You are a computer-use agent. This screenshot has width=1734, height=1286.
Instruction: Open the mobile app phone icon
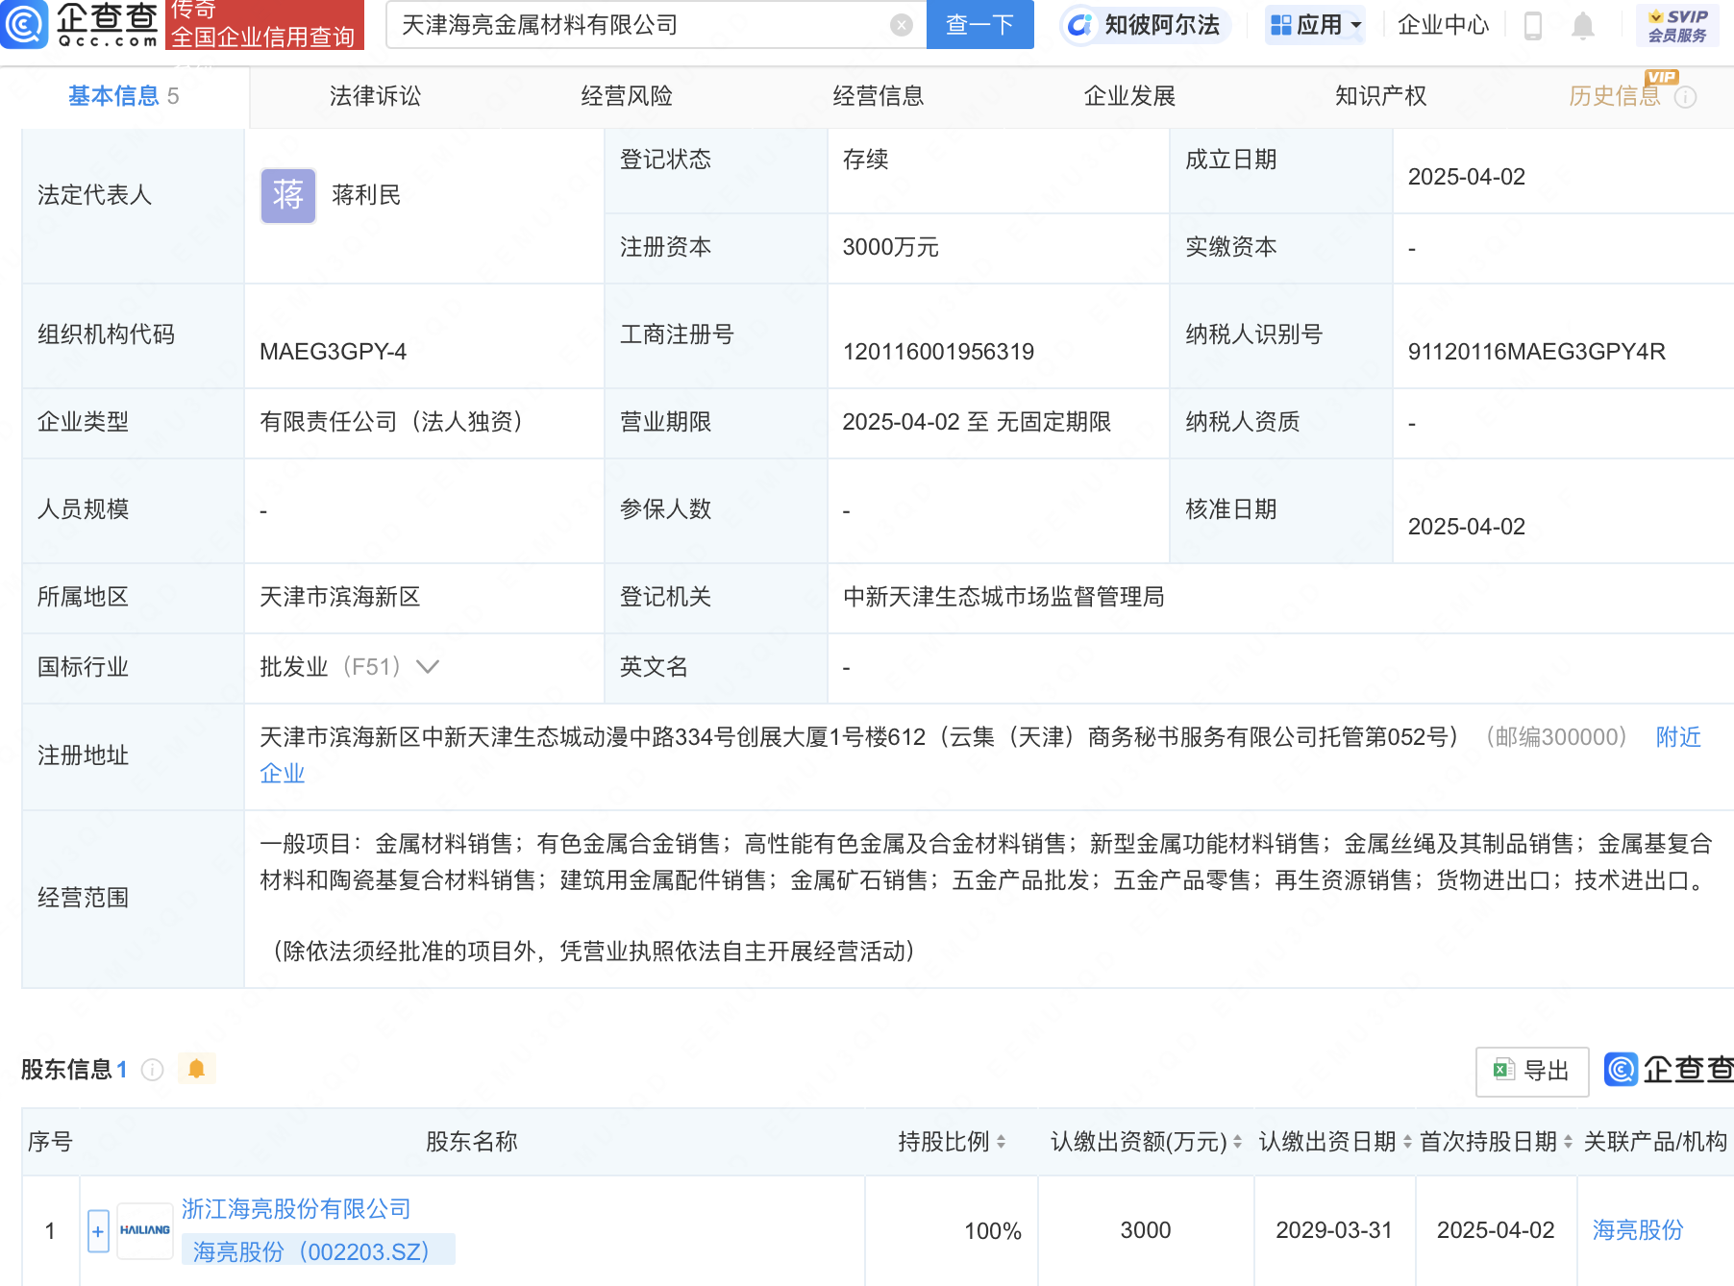1533,26
